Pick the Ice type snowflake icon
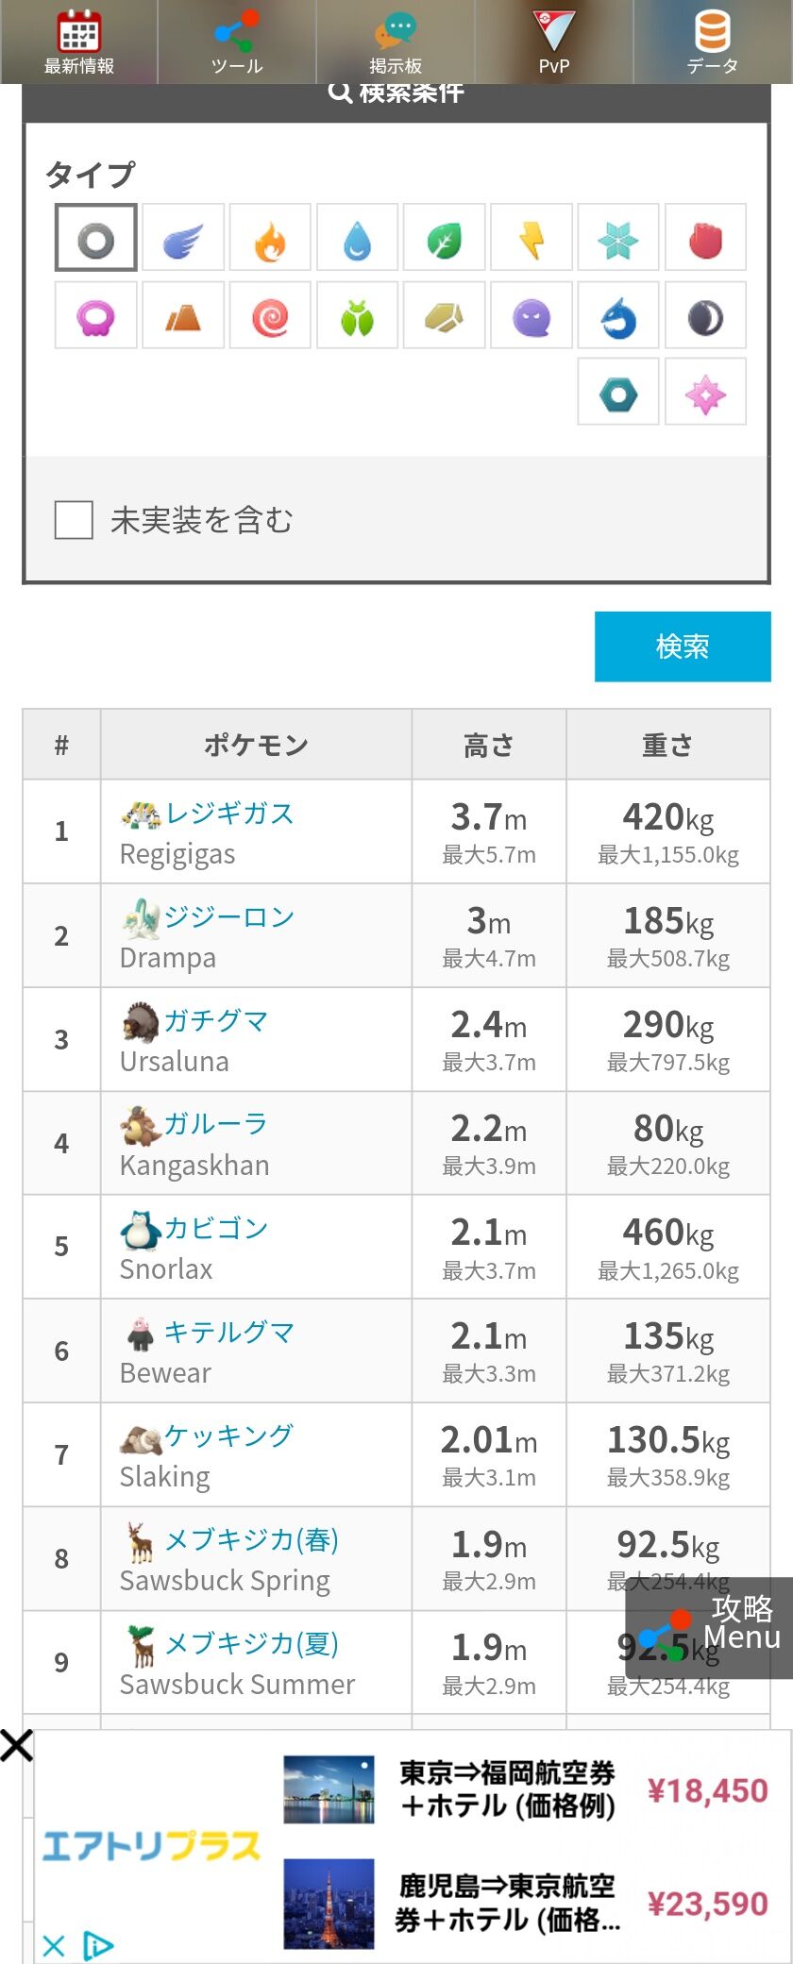The image size is (793, 1964). point(618,238)
